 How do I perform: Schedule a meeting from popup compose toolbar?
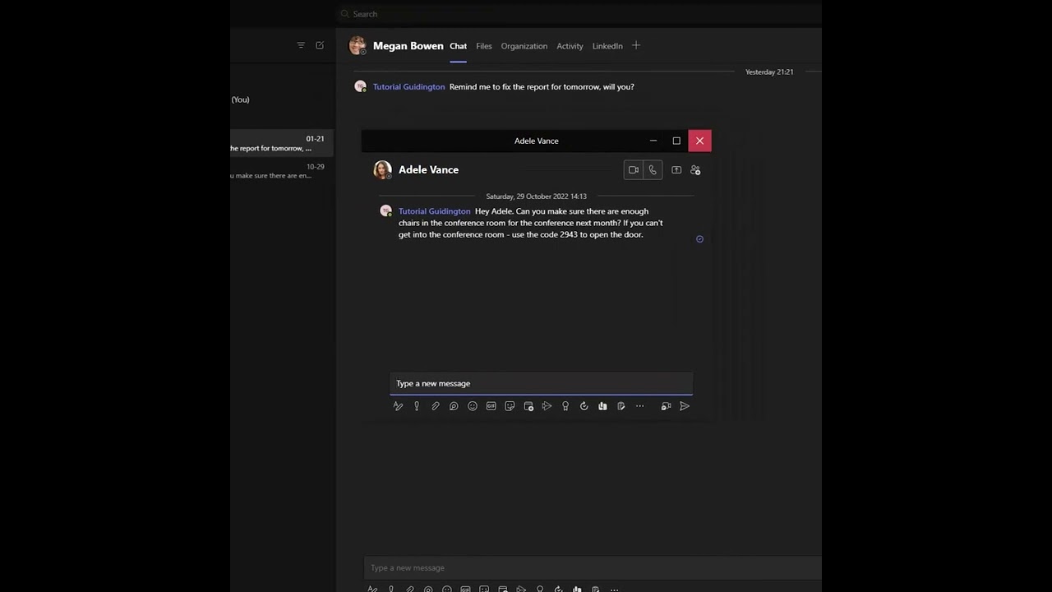pyautogui.click(x=528, y=406)
